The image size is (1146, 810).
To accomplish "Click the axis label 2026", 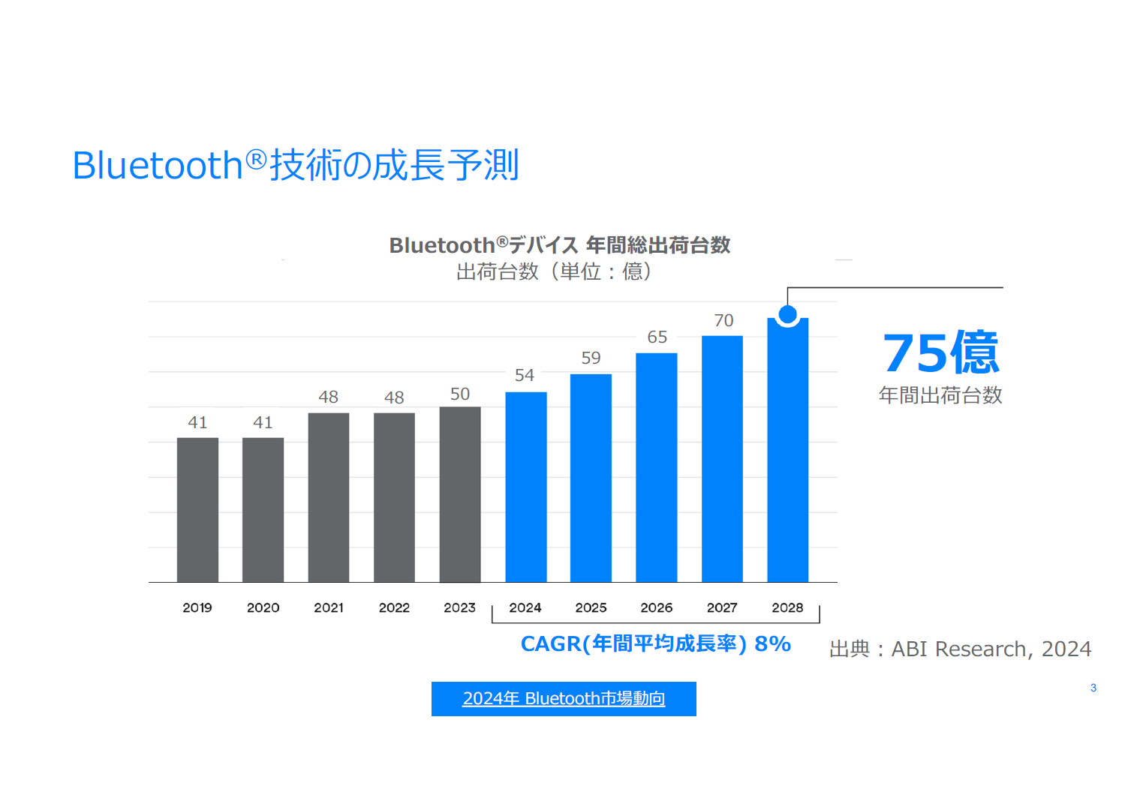I will [x=657, y=607].
